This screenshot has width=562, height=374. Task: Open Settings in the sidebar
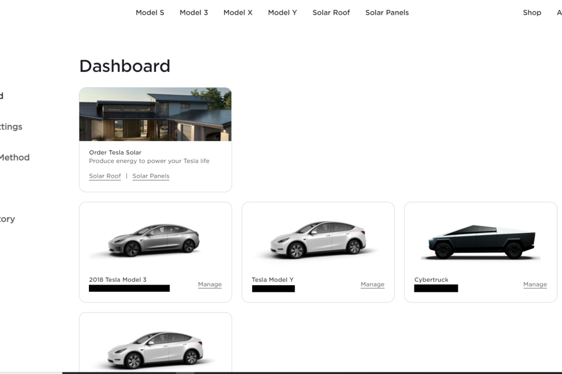11,127
